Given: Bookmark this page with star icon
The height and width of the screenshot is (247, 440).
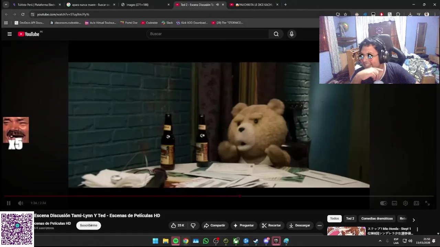Looking at the screenshot, I should [345, 14].
